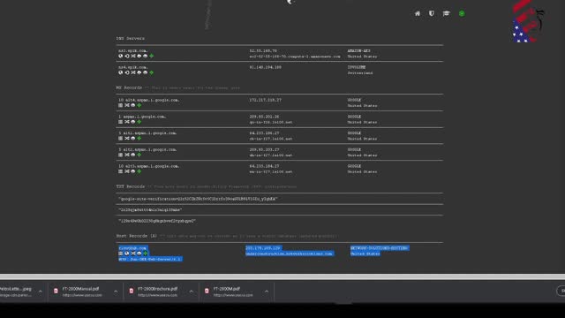Open the graduation cap icon in navigation
The height and width of the screenshot is (318, 565).
[x=447, y=13]
